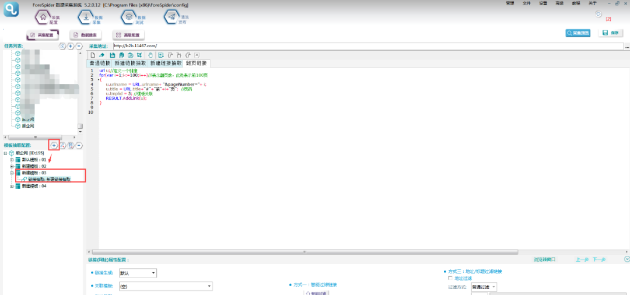
Task: Click the add plus icon beside 模板抽取配置
Action: (54, 145)
